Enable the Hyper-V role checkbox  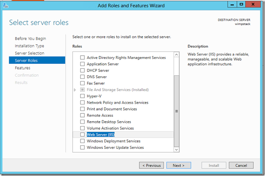tap(82, 96)
